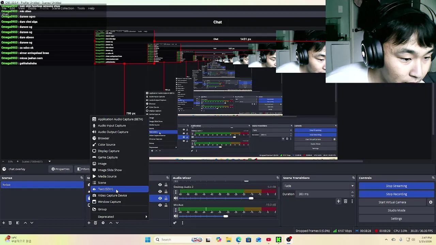Screen dimensions: 436x245
Task: Pop out the Controls dock icon
Action: click(x=433, y=178)
